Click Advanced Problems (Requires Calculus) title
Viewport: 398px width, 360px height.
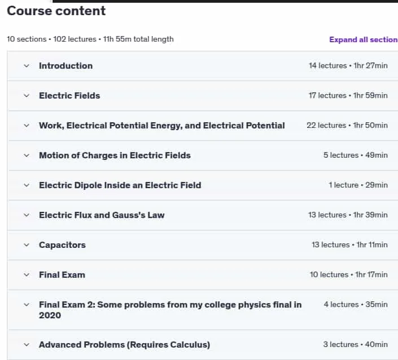click(124, 345)
